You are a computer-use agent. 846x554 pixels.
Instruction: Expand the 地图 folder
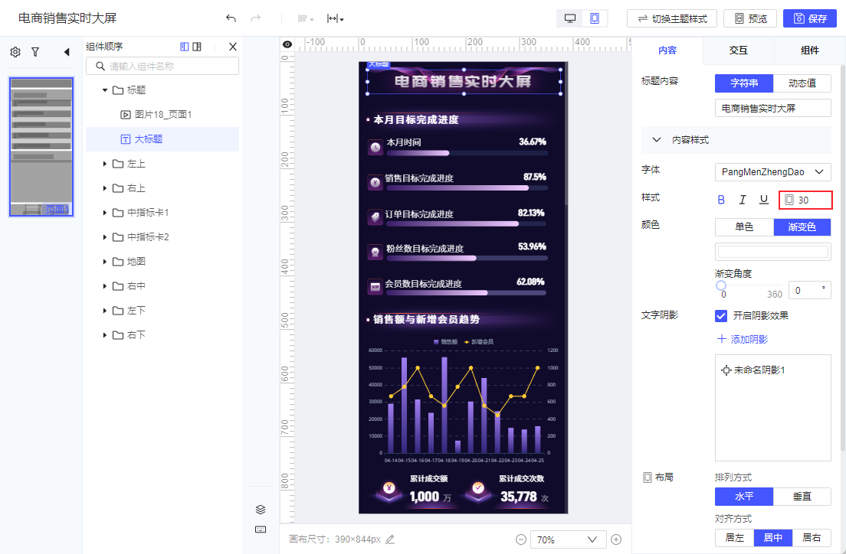(105, 262)
